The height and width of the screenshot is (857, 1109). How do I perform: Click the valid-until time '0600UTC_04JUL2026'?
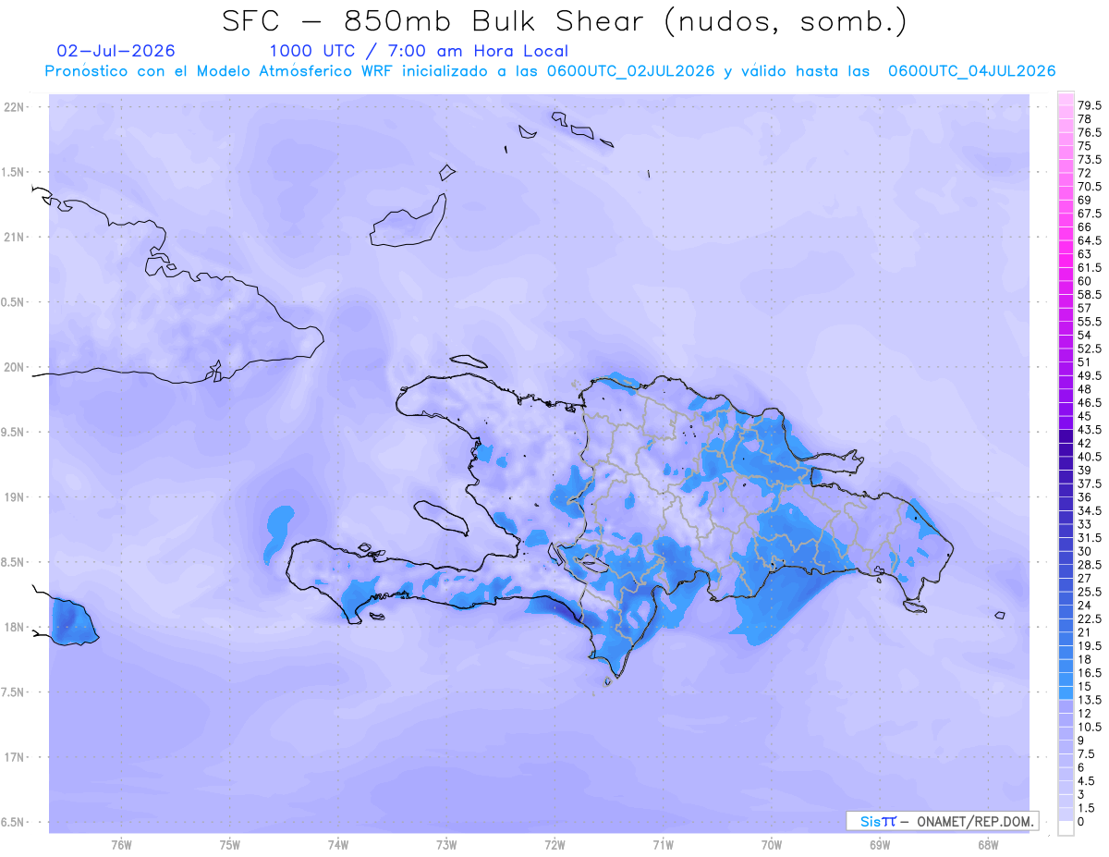[971, 71]
